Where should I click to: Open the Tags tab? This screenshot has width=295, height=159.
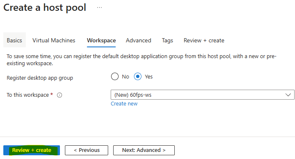pos(167,40)
